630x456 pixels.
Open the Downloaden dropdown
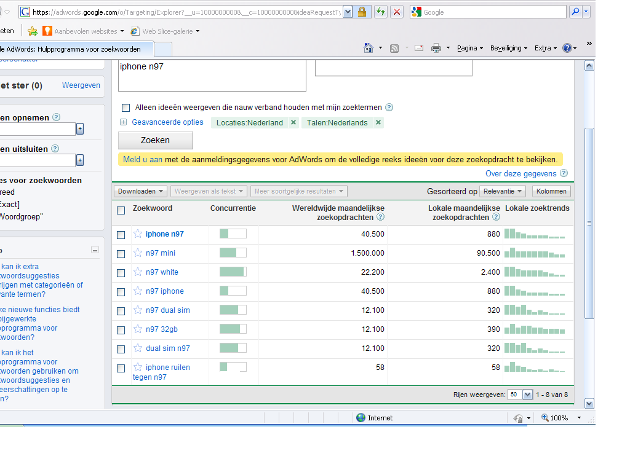point(140,191)
